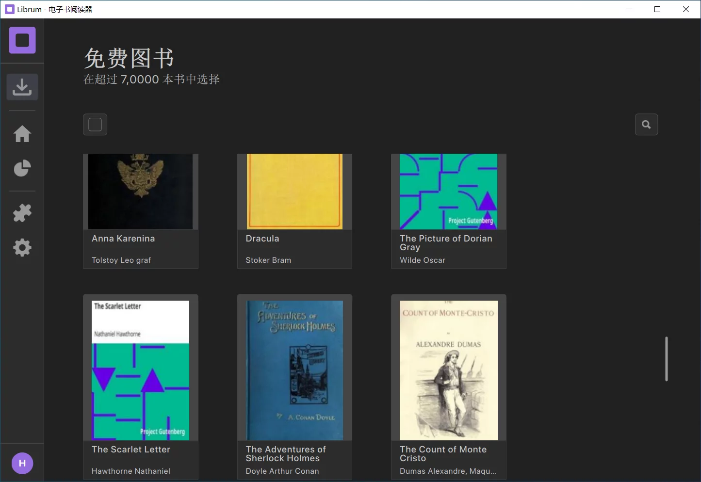
Task: Click the Tolstoy Leo graf author label
Action: 121,260
